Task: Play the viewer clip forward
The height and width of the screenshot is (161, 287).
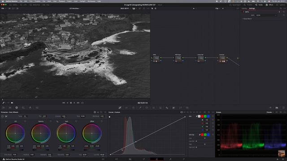Action: tap(74, 103)
